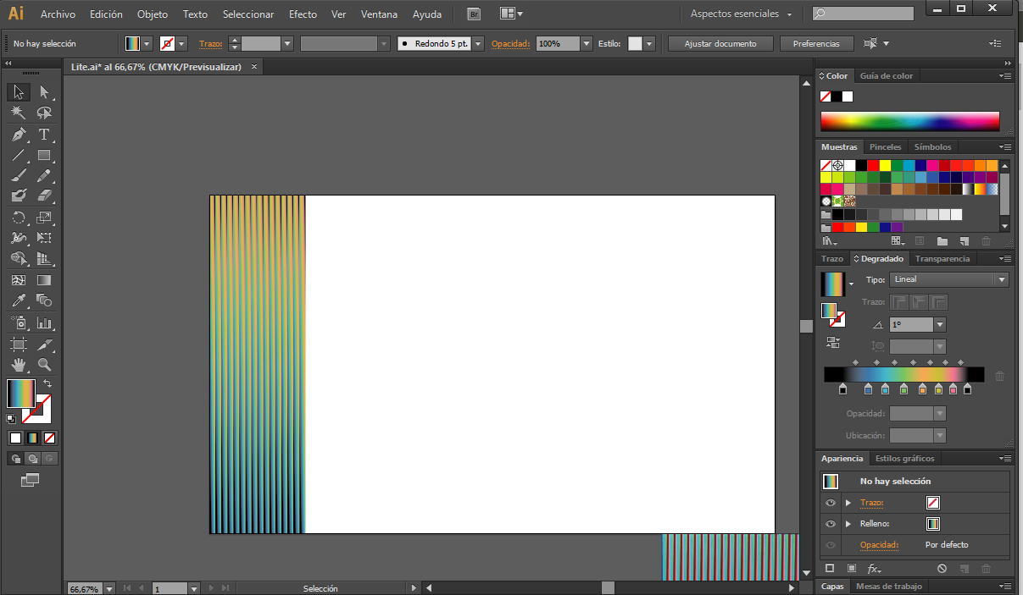The width and height of the screenshot is (1023, 595).
Task: Open the Estilo graphic style dropdown
Action: point(649,43)
